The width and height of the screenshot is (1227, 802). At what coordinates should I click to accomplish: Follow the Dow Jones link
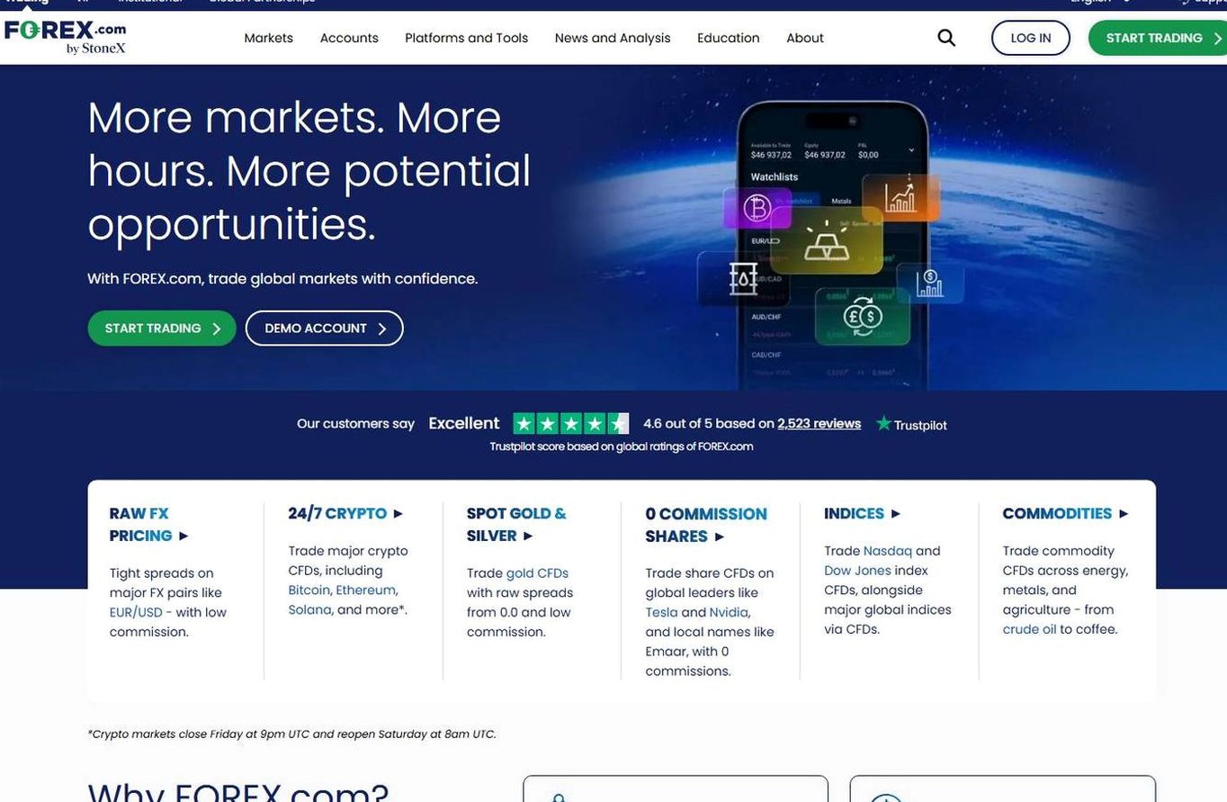pyautogui.click(x=857, y=571)
